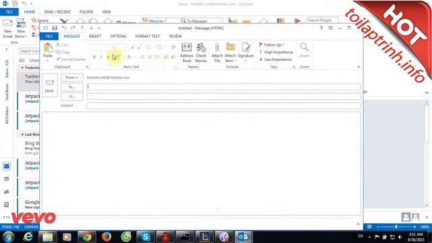Open the Calendar view in Outlook sidebar
This screenshot has width=432, height=243.
[7, 179]
